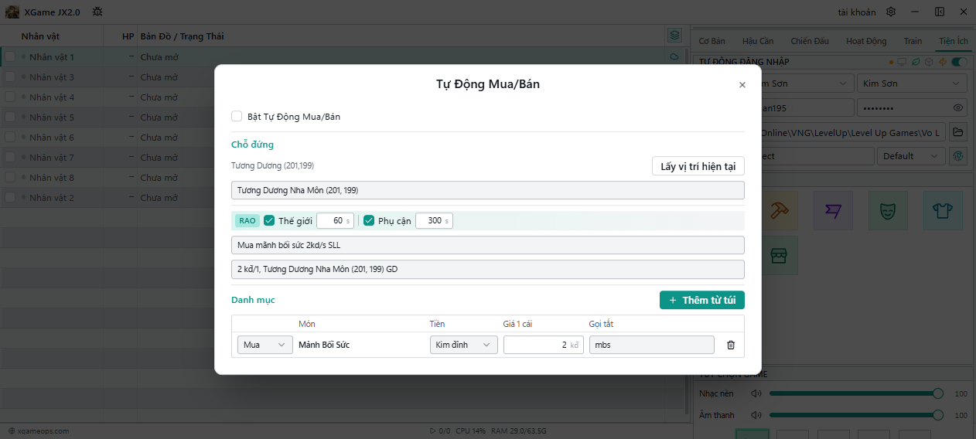Check the Nhân vật 5 row checkbox
This screenshot has height=439, width=976.
pyautogui.click(x=10, y=117)
